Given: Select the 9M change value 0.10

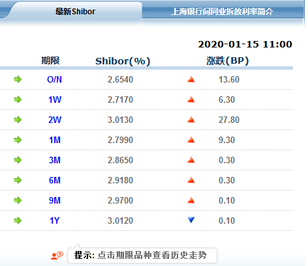Looking at the screenshot, I should click(226, 200).
